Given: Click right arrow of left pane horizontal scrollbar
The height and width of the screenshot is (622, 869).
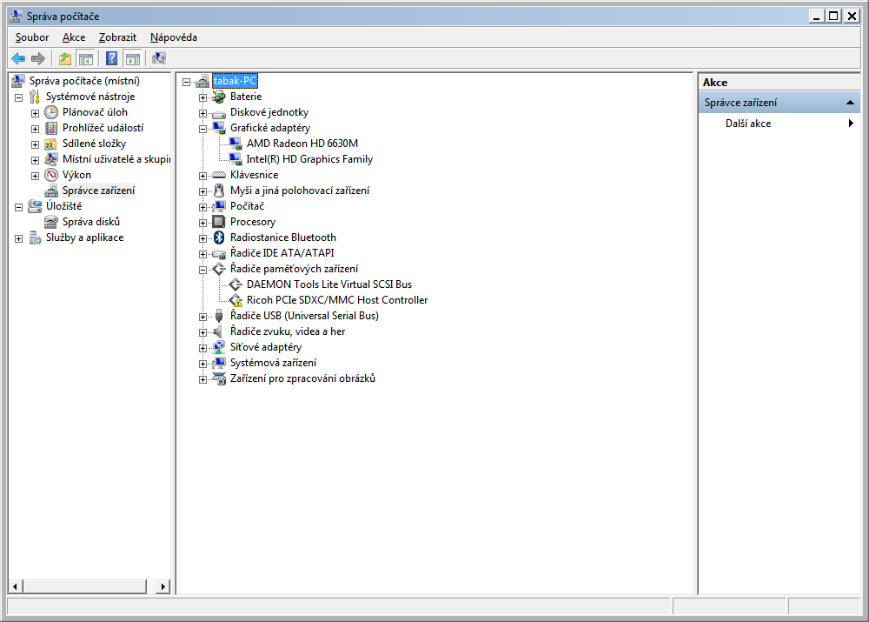Looking at the screenshot, I should pyautogui.click(x=163, y=586).
